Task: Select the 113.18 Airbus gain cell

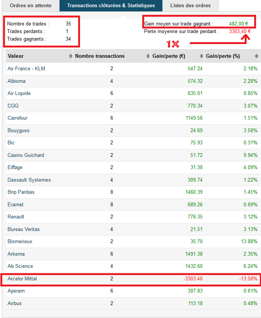Action: click(x=195, y=304)
